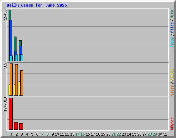
Task: Select the yellow Visits bar for day 1
Action: coord(9,90)
